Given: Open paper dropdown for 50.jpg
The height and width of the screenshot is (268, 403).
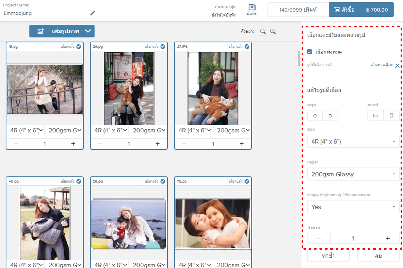Looking at the screenshot, I should pyautogui.click(x=148, y=265).
